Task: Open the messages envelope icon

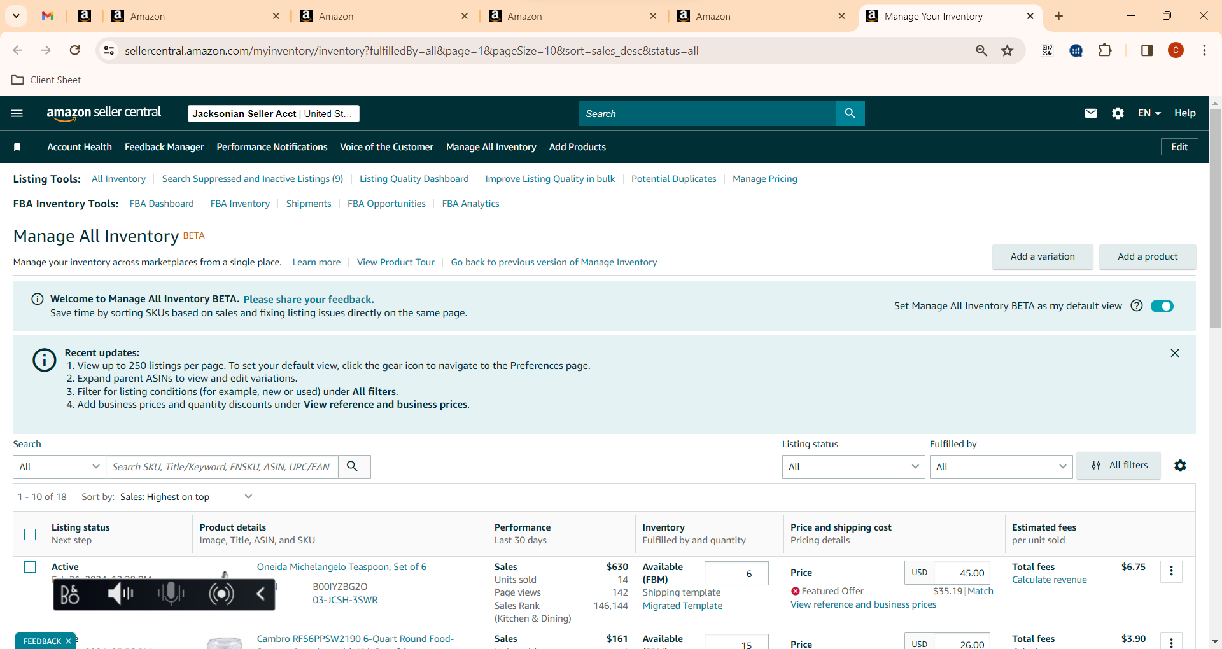Action: [x=1091, y=113]
